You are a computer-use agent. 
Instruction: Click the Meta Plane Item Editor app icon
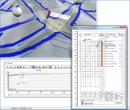pos(73,28)
